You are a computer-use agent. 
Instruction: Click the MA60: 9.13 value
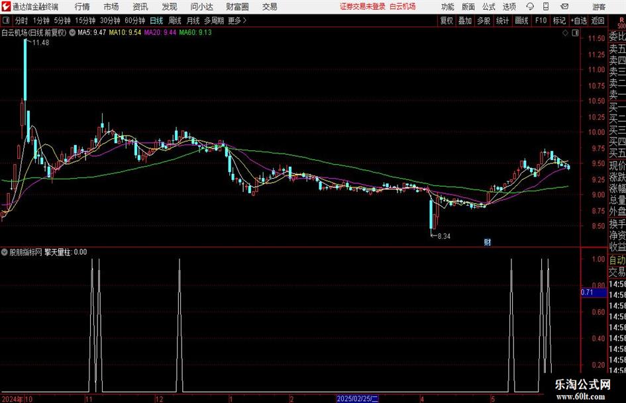coord(195,32)
